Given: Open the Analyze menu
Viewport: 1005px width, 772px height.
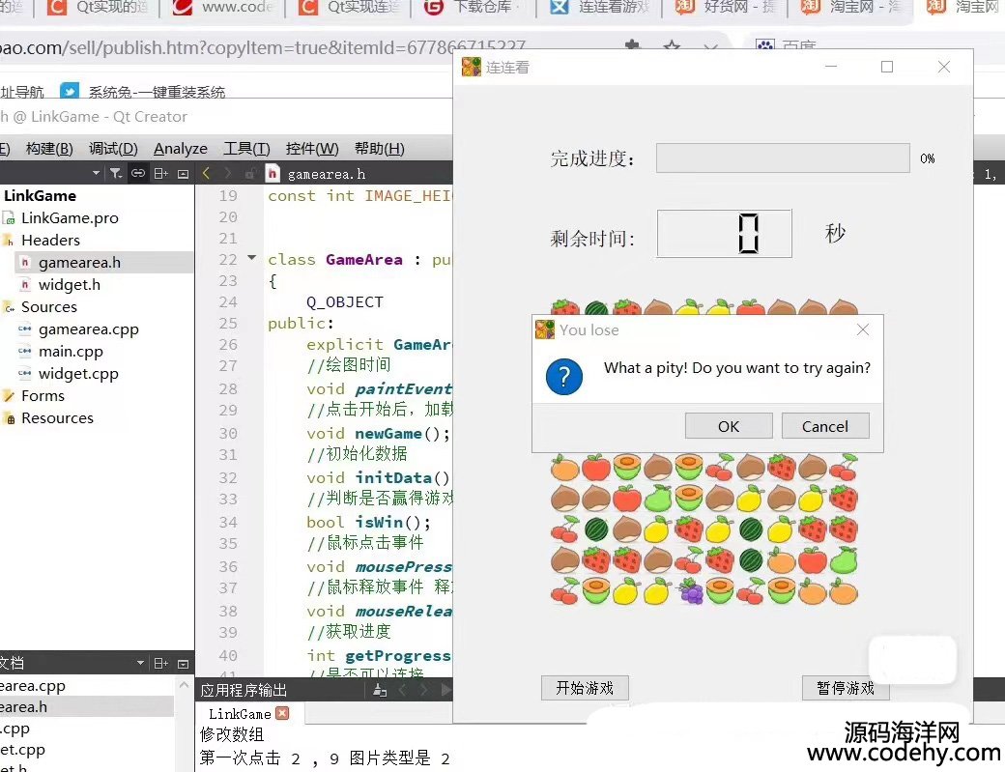Looking at the screenshot, I should (181, 149).
